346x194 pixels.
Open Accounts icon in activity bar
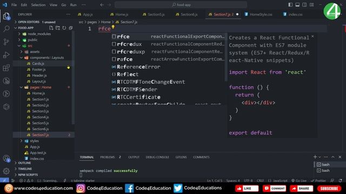click(x=6, y=158)
